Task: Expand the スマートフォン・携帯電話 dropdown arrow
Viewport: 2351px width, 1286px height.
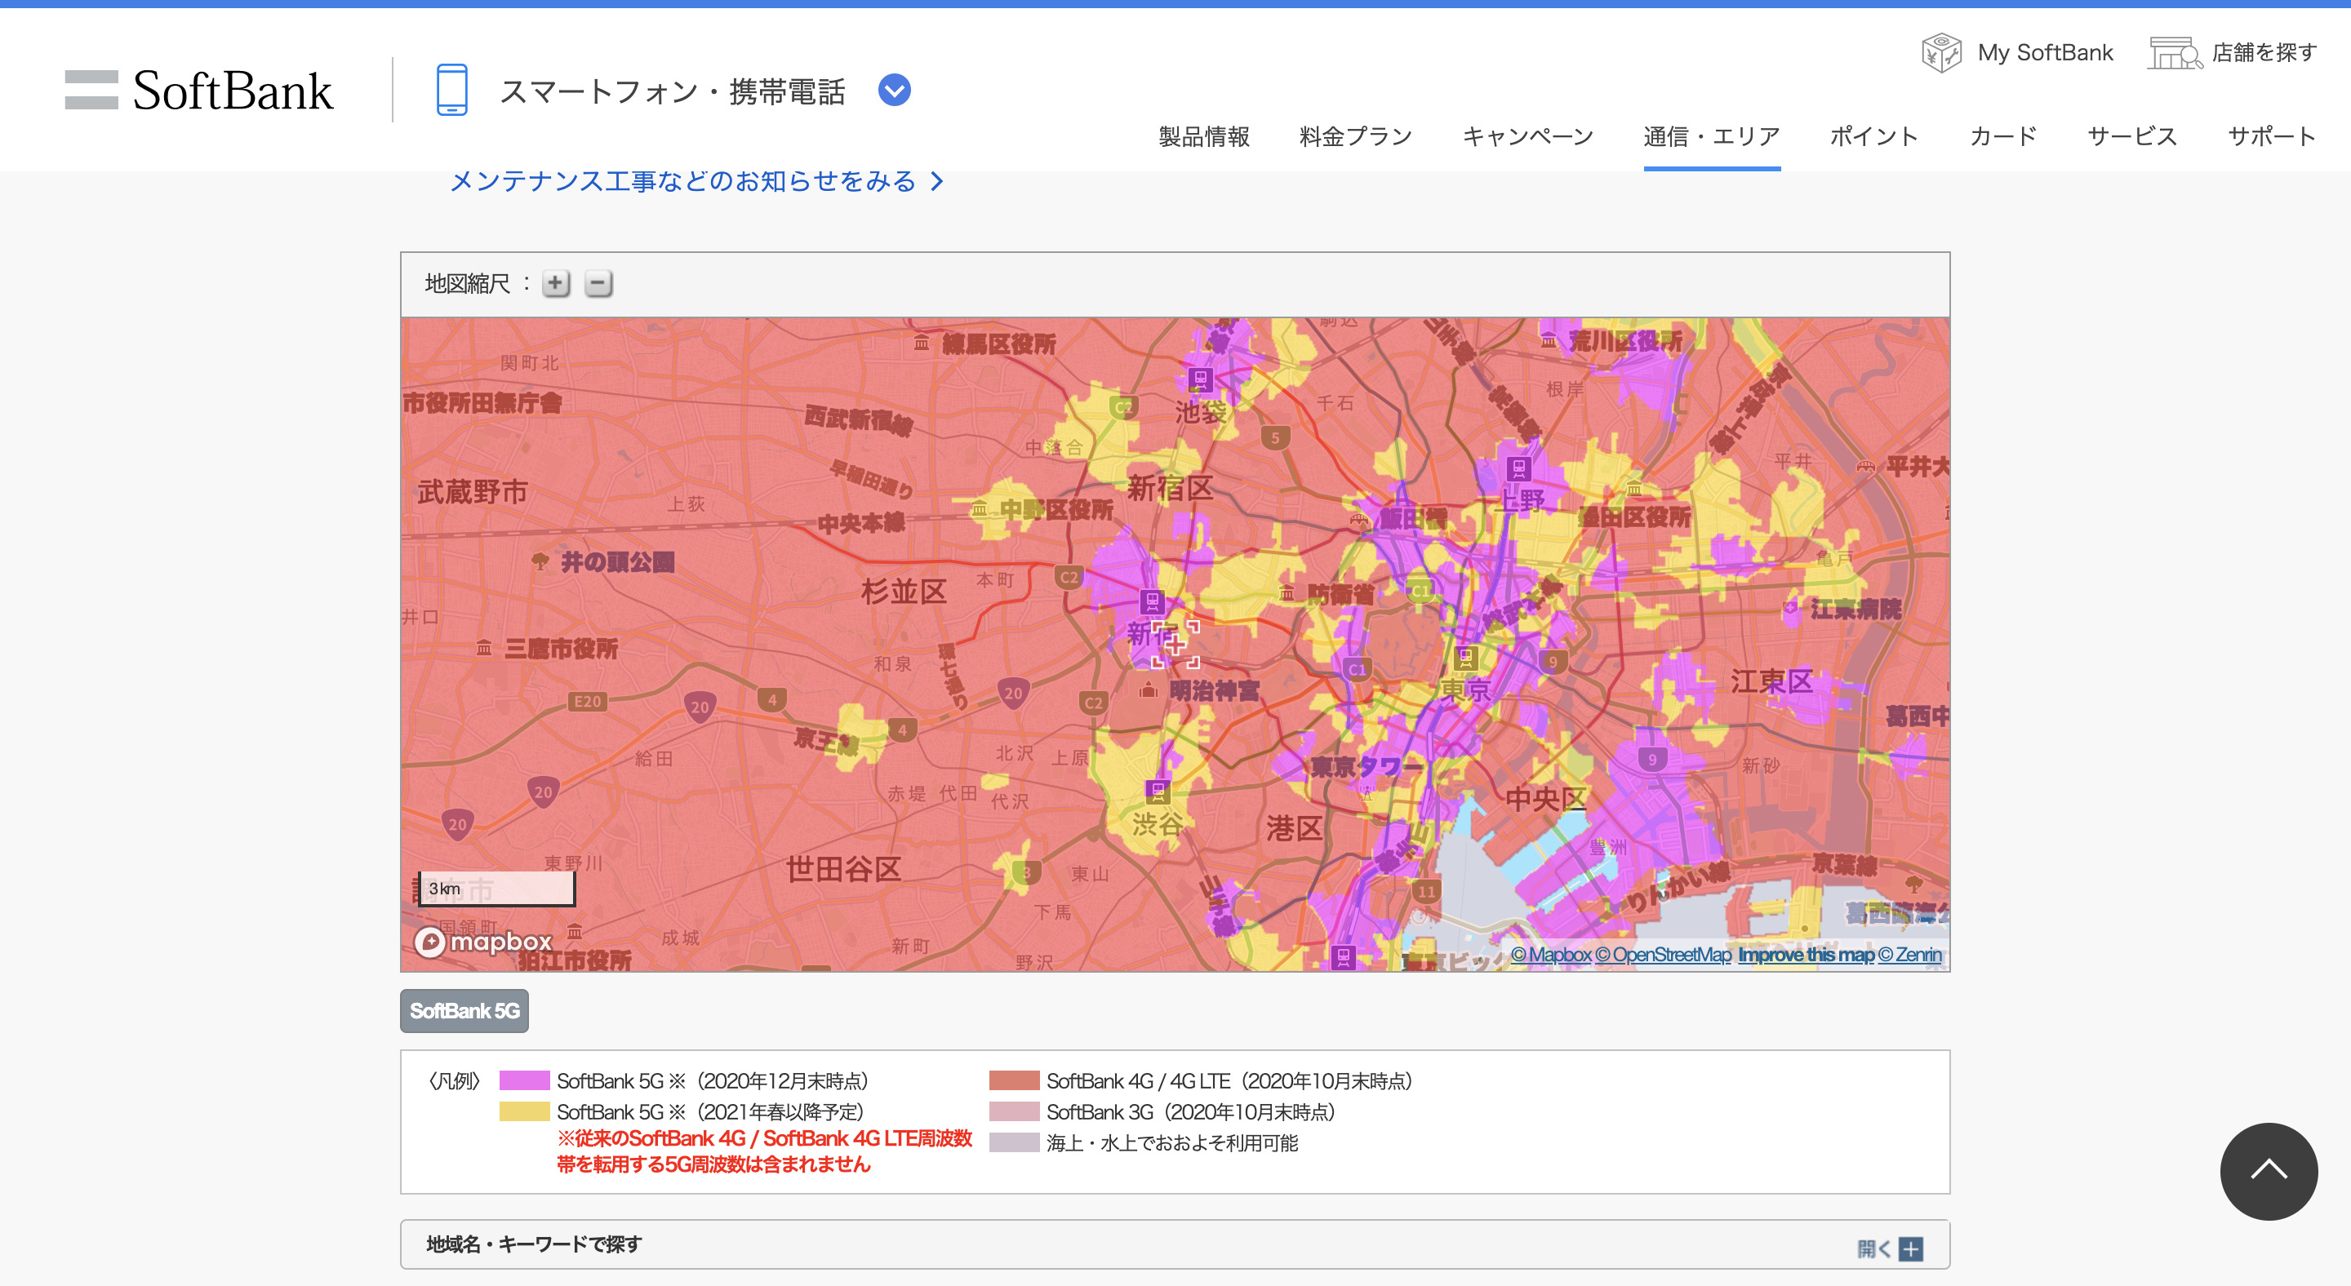Action: [x=895, y=91]
